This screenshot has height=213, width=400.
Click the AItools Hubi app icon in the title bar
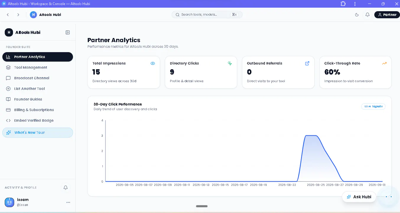point(4,4)
